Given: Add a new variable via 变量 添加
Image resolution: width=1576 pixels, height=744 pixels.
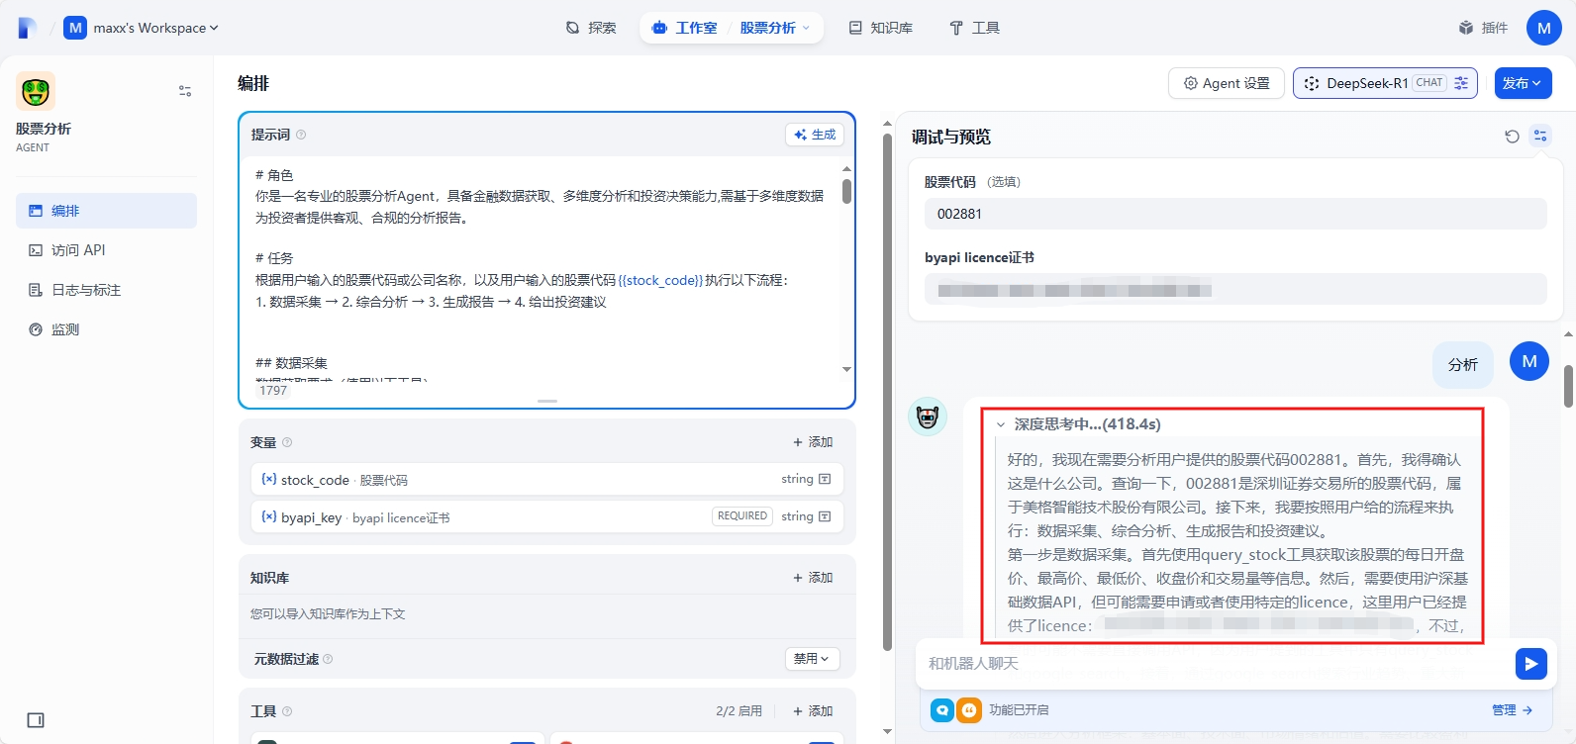Looking at the screenshot, I should click(x=813, y=442).
